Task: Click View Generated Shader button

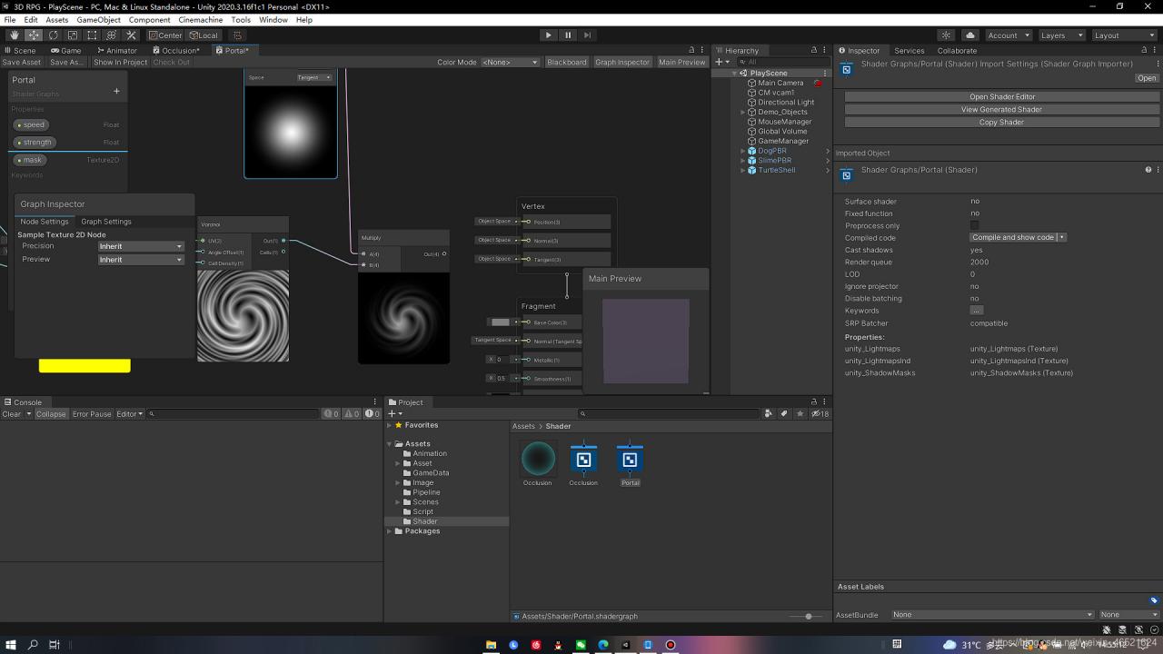Action: (1002, 109)
